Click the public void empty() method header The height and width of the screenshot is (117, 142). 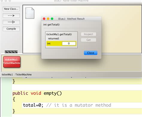click(37, 93)
